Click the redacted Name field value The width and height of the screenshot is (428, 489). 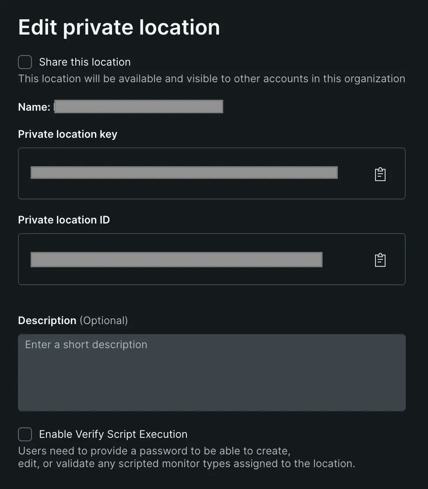tap(139, 106)
